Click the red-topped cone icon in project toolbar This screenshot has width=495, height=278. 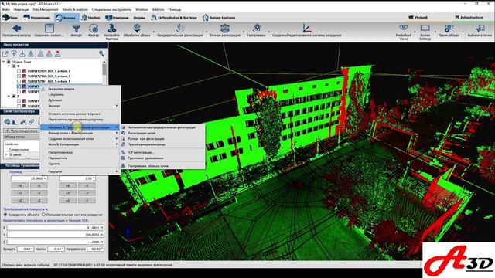[x=49, y=54]
